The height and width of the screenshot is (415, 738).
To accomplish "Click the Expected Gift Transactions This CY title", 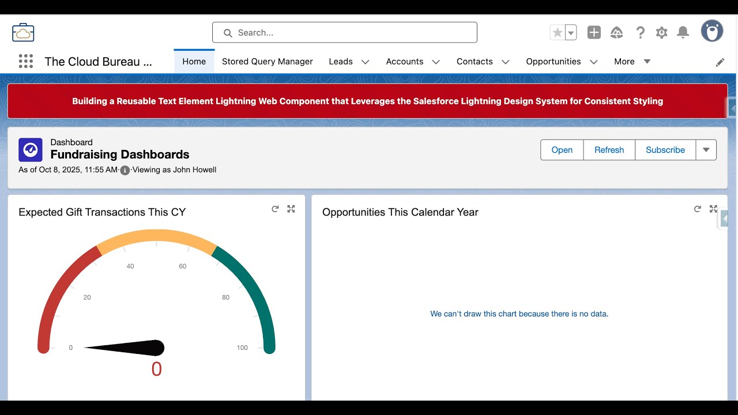I will 102,212.
